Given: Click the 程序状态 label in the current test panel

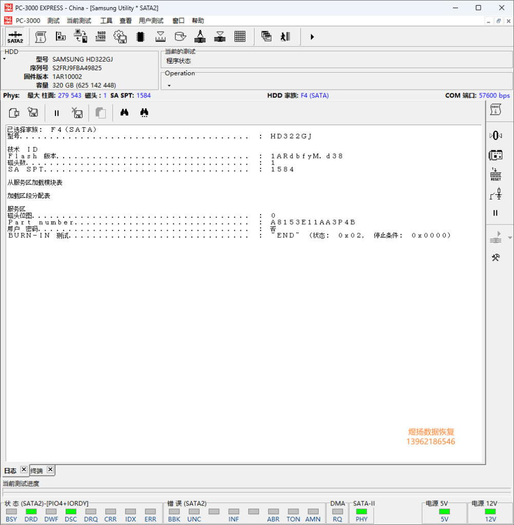Looking at the screenshot, I should [179, 61].
